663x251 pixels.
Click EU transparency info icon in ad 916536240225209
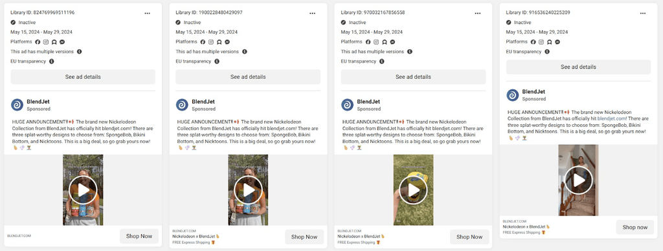[x=547, y=52]
